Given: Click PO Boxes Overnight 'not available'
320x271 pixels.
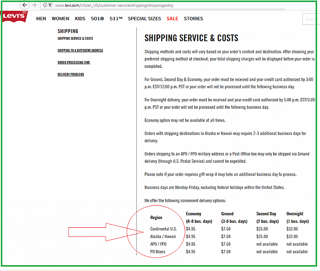Looking at the screenshot, I should click(297, 252).
